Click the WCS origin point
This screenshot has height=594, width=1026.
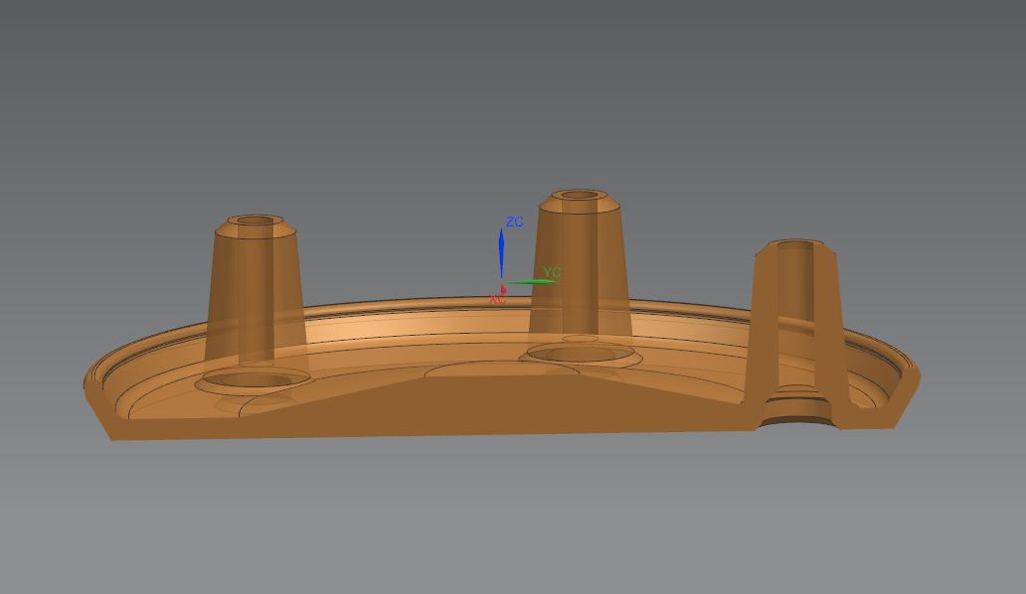point(501,283)
